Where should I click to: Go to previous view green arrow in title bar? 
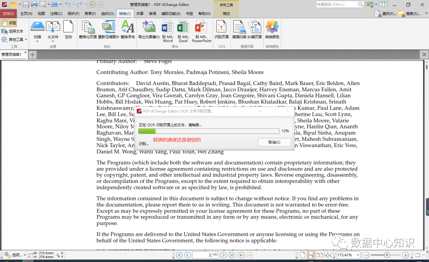click(93, 4)
